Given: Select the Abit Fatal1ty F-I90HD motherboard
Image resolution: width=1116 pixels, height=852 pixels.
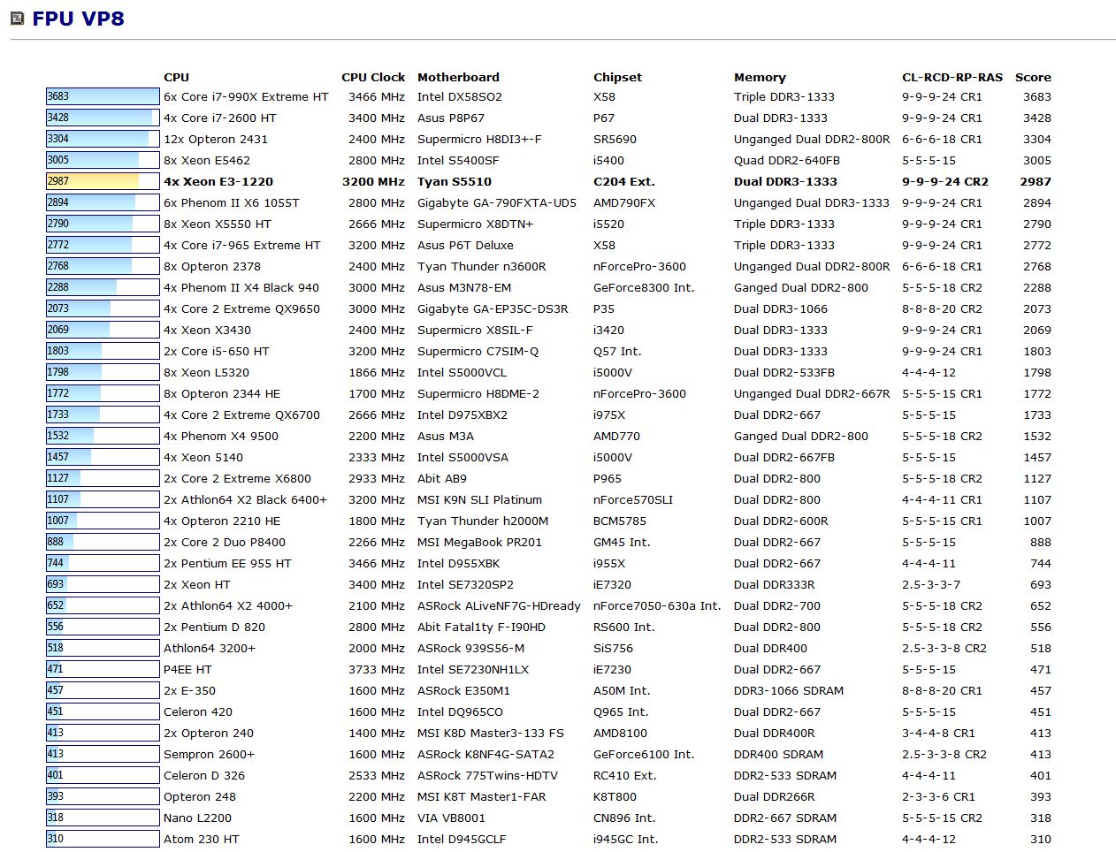Looking at the screenshot, I should 481,627.
